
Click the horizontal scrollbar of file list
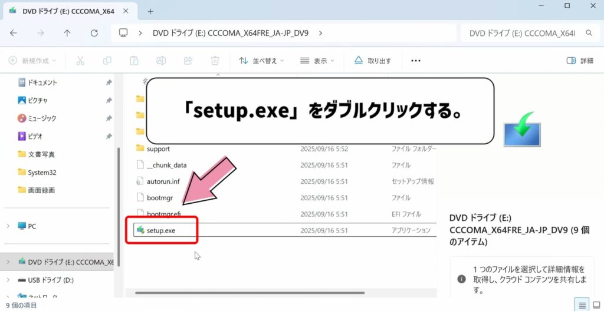click(x=250, y=293)
